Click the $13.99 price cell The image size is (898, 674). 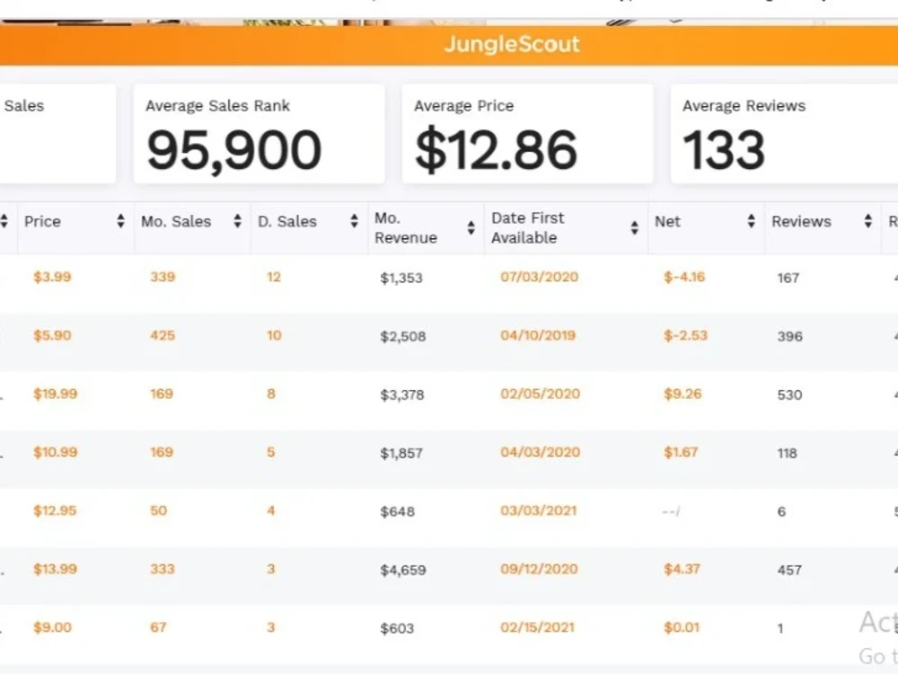pyautogui.click(x=55, y=569)
